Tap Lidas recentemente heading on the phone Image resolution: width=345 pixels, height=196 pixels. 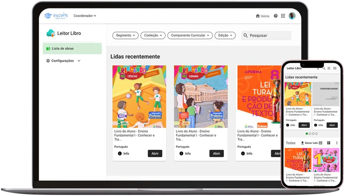301,77
